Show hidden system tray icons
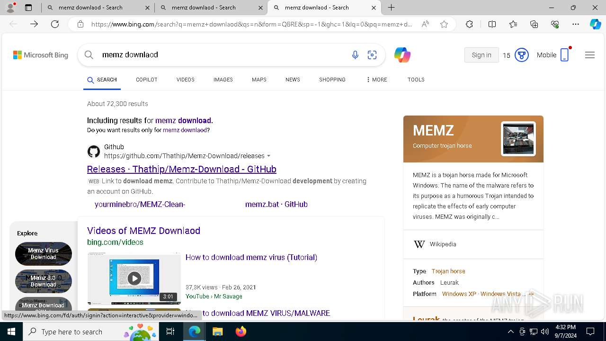Viewport: 606px width, 341px height. (510, 332)
